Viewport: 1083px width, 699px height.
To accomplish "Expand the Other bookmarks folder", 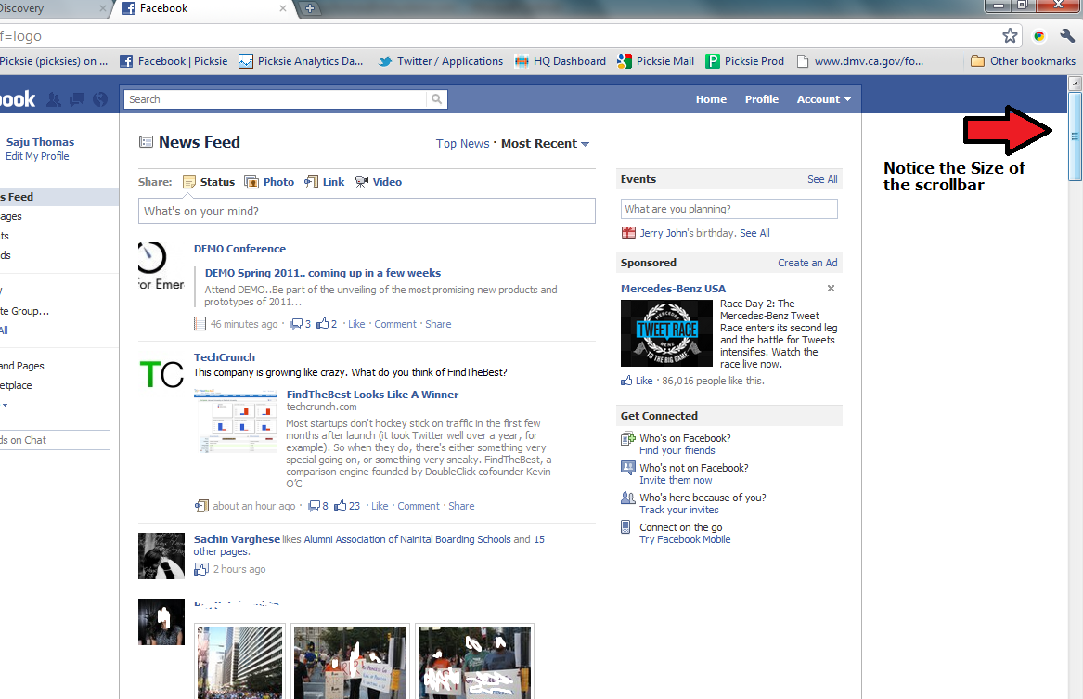I will coord(1023,61).
